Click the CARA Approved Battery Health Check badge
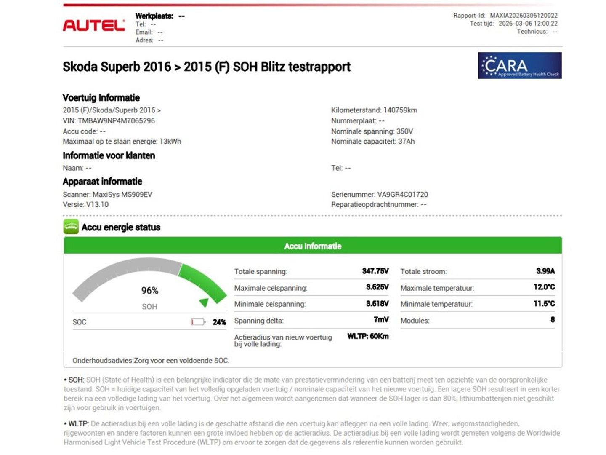The image size is (606, 455). tap(519, 65)
